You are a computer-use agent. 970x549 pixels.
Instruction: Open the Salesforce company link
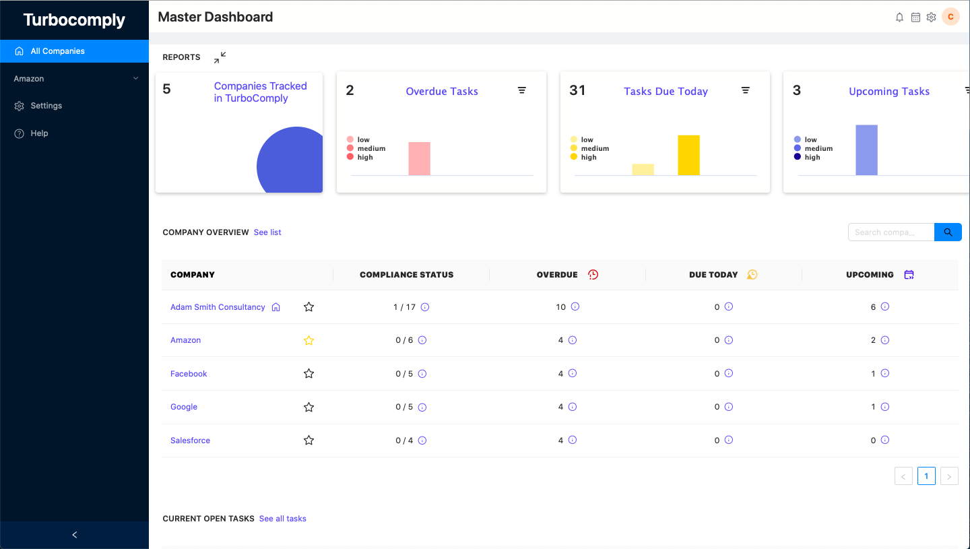(191, 441)
